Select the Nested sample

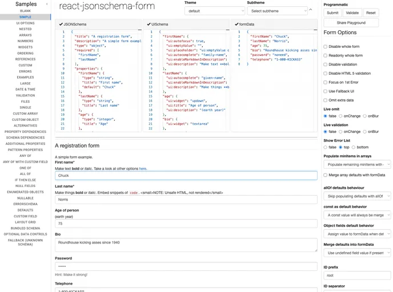click(25, 29)
